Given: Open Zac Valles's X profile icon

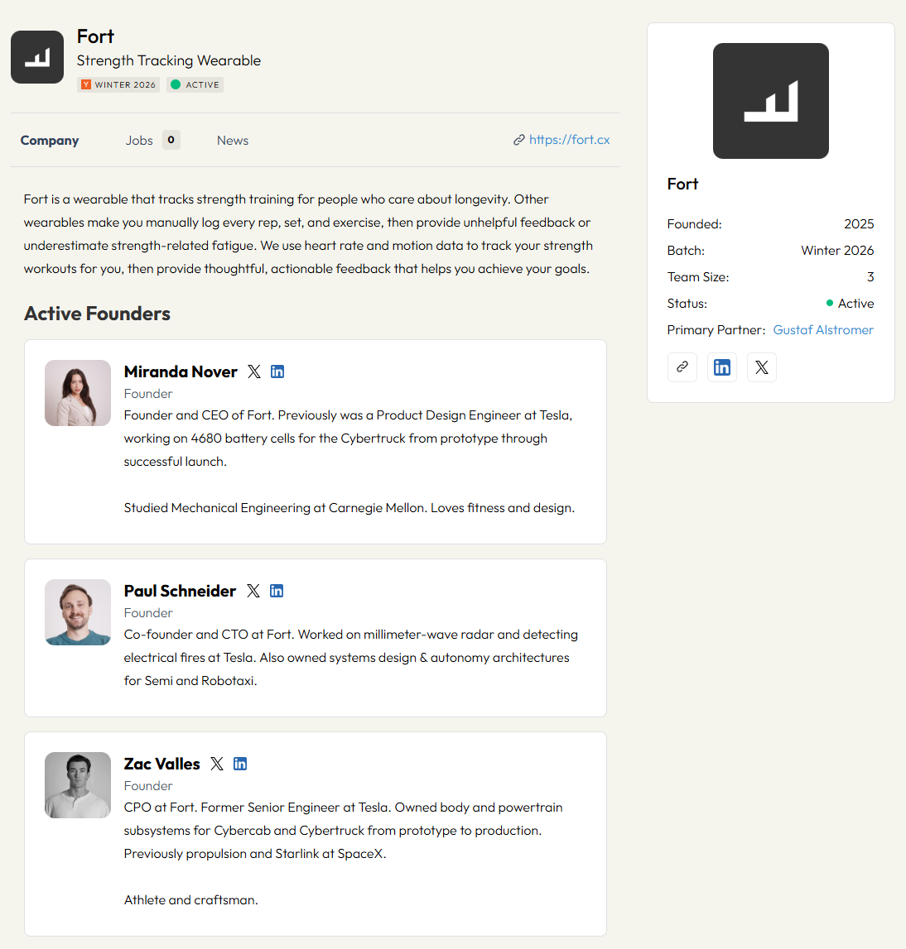Looking at the screenshot, I should click(x=217, y=764).
